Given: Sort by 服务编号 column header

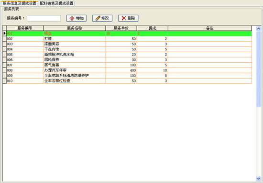Looking at the screenshot, I should pyautogui.click(x=25, y=28).
